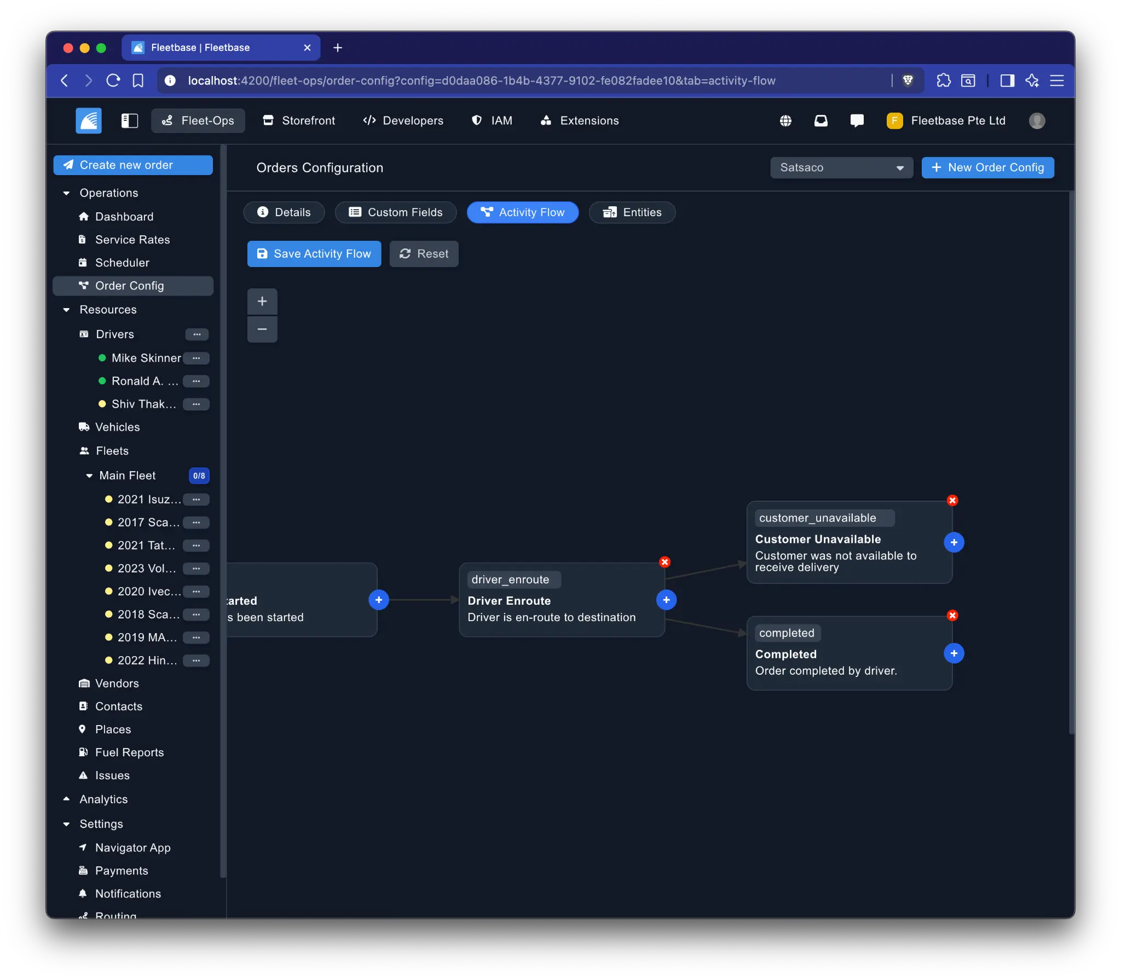Delete the Customer Unavailable node via red X
This screenshot has height=979, width=1121.
(952, 500)
